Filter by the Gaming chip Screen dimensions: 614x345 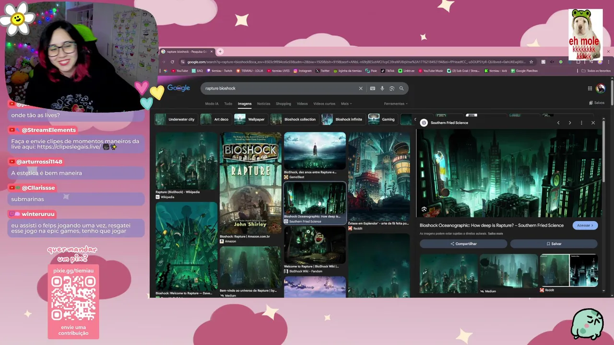click(382, 119)
